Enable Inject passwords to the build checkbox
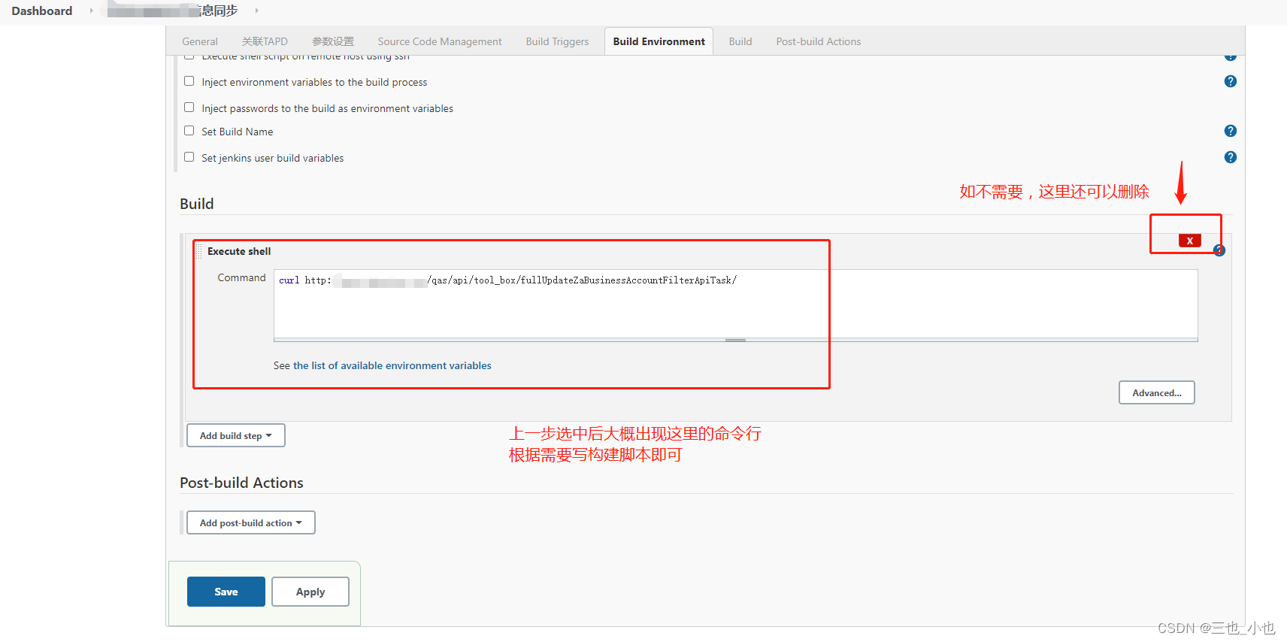The width and height of the screenshot is (1287, 642). coord(189,108)
